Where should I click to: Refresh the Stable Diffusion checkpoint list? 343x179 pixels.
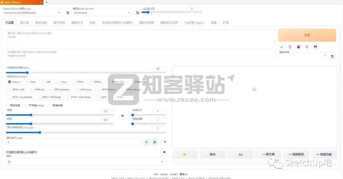click(68, 13)
